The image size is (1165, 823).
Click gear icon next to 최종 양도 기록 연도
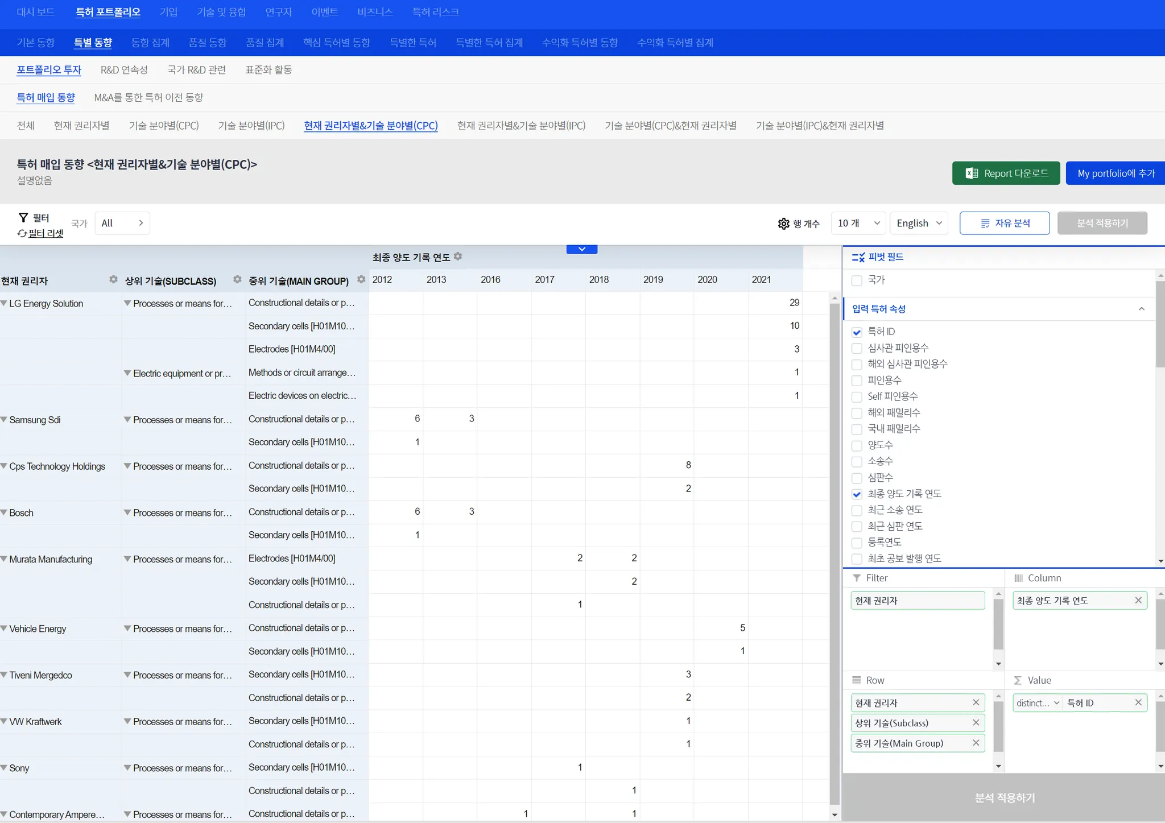458,257
